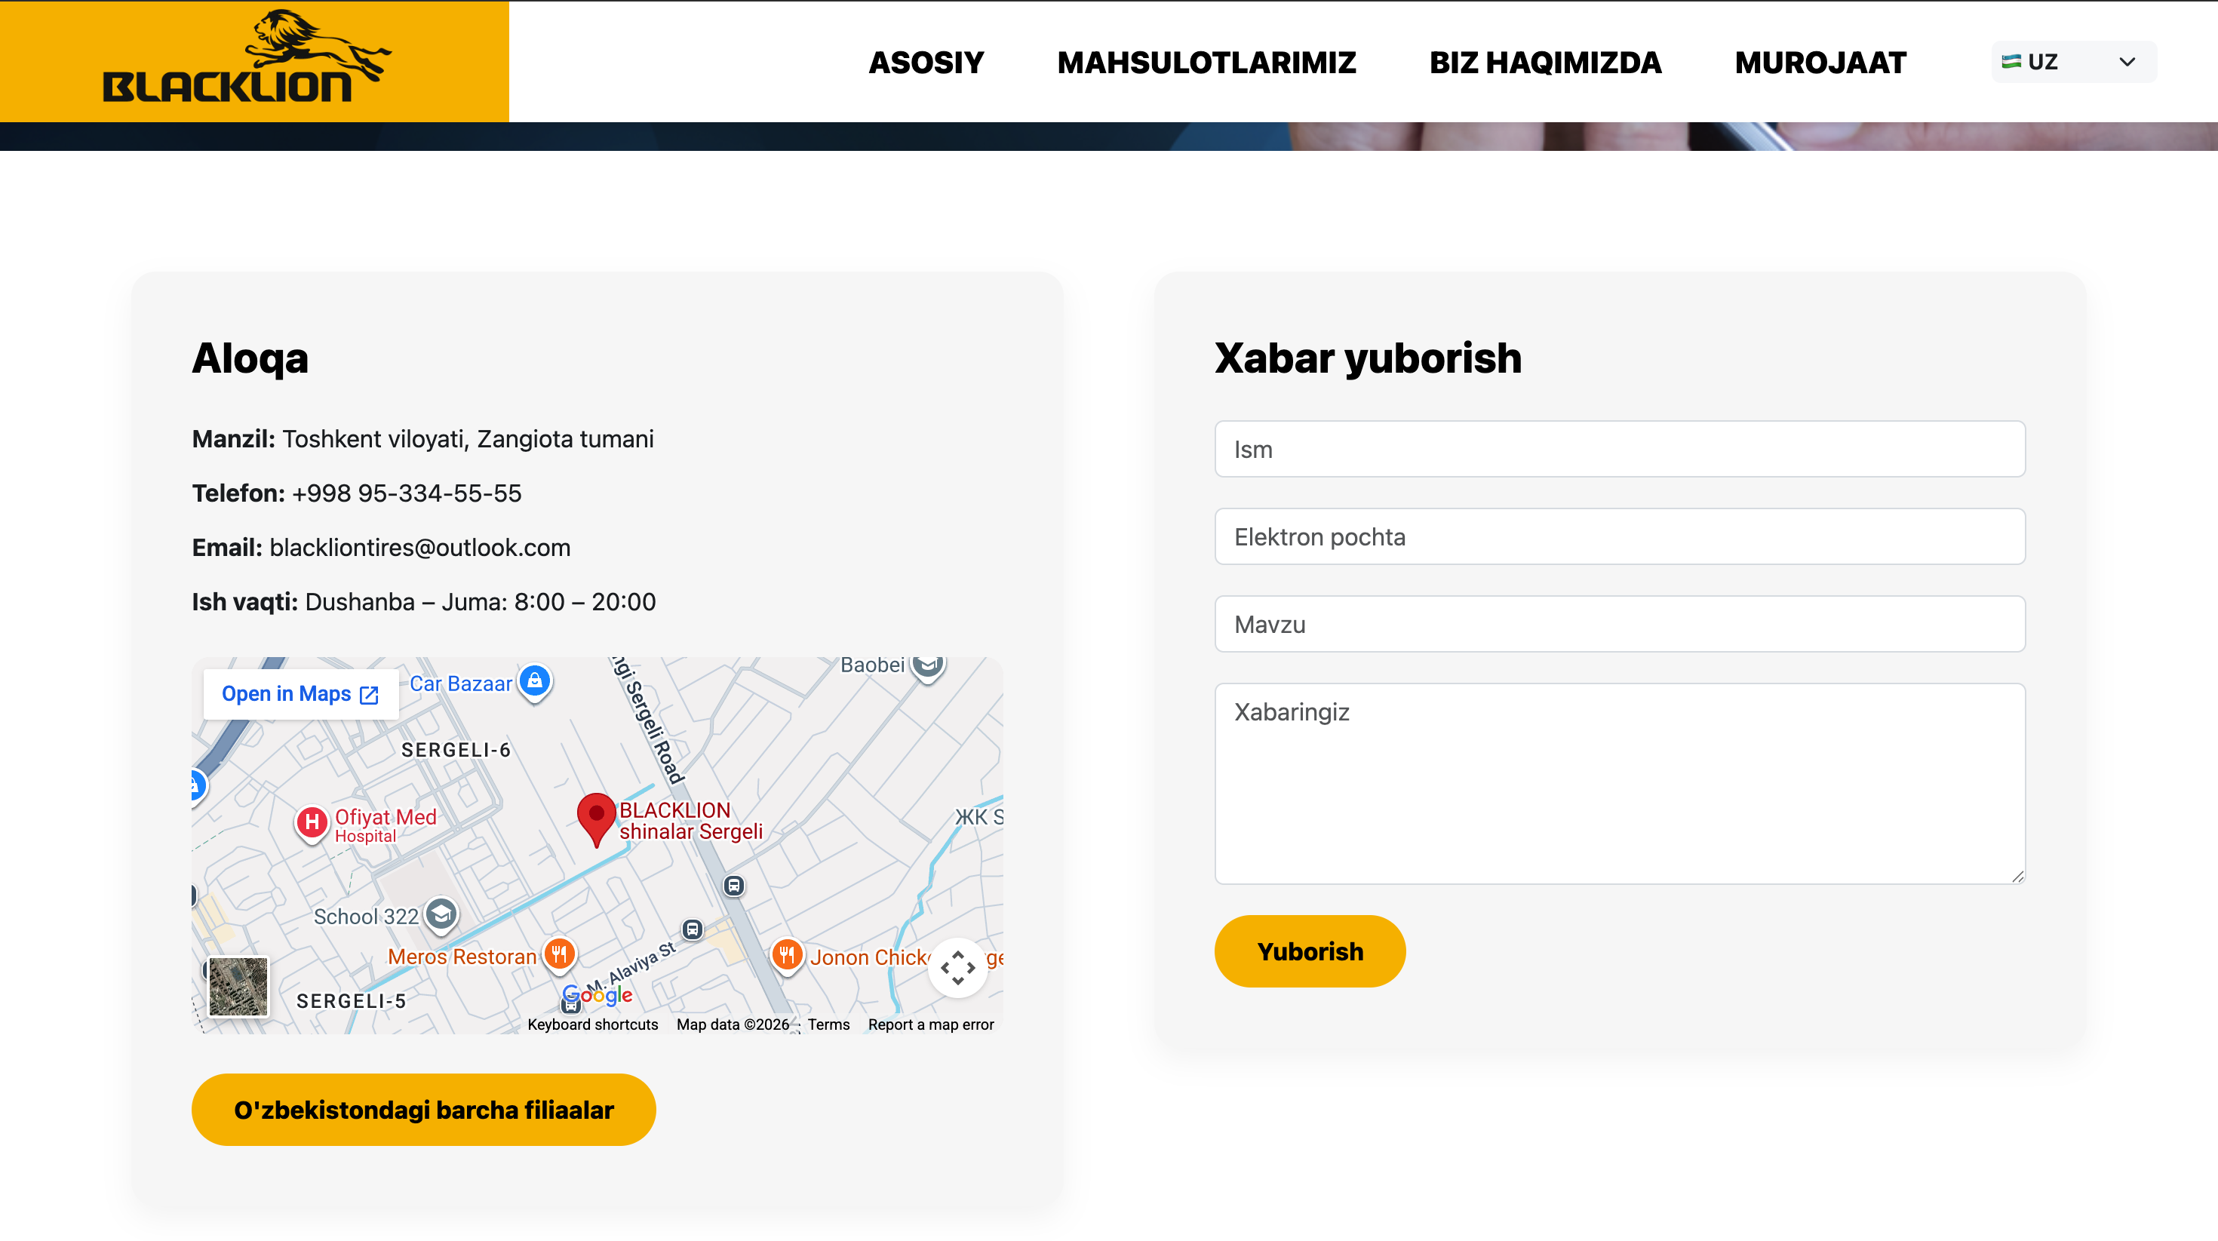Switch map to satellite view thumbnail
Viewport: 2218px width, 1241px height.
click(x=238, y=986)
